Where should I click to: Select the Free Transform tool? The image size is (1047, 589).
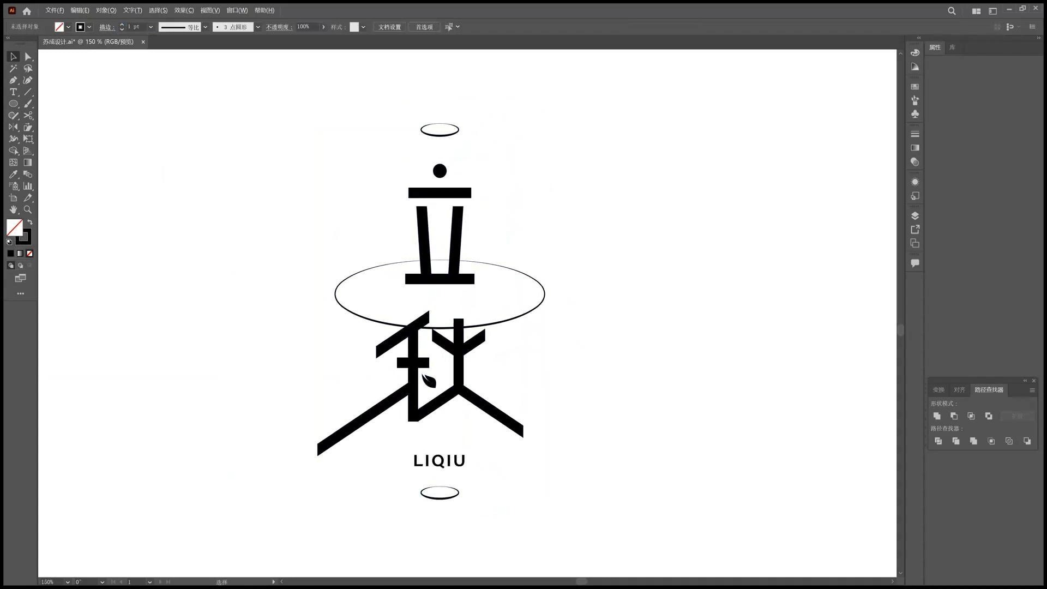(28, 139)
